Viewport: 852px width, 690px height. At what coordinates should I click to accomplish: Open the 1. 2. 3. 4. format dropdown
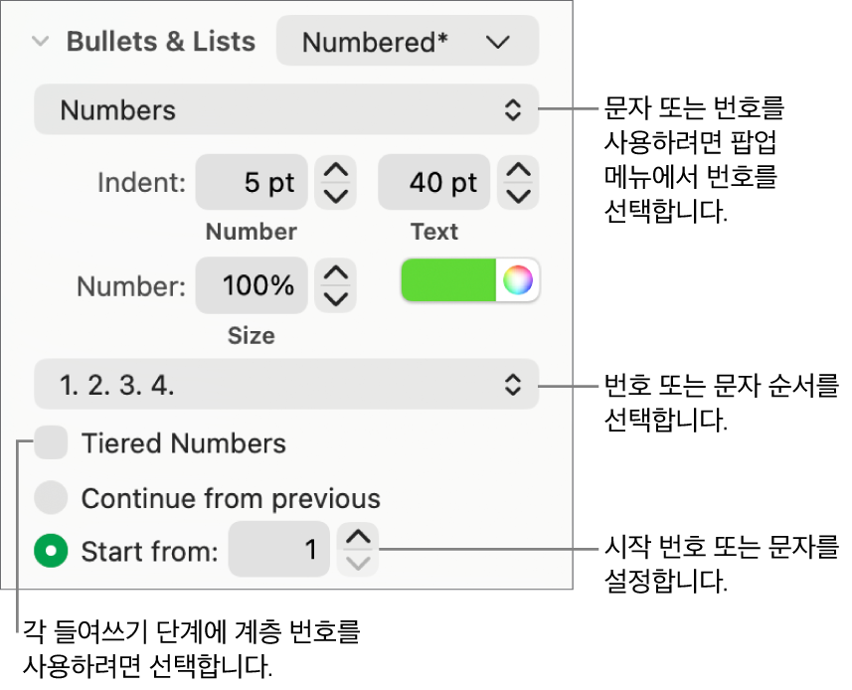pos(286,385)
